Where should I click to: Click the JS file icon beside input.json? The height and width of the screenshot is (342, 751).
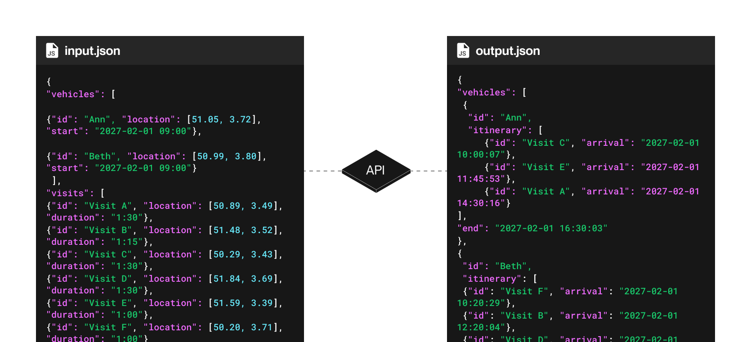pos(52,50)
